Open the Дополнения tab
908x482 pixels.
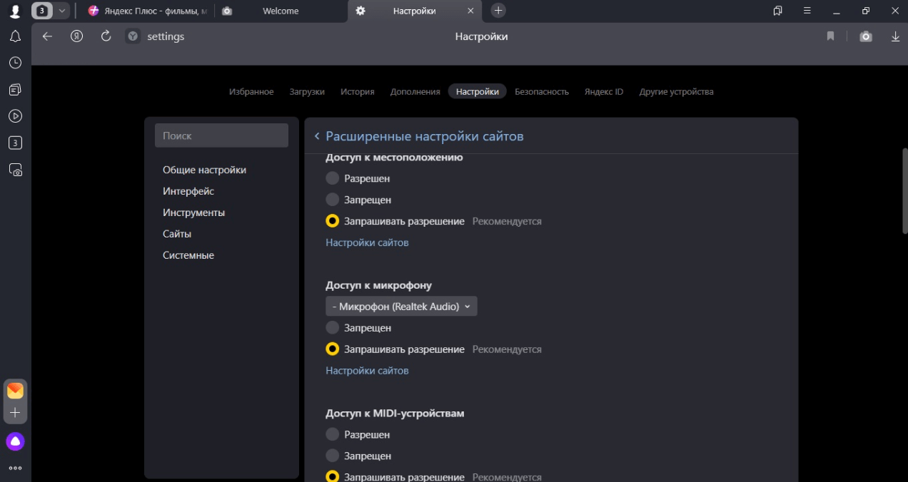click(x=415, y=91)
